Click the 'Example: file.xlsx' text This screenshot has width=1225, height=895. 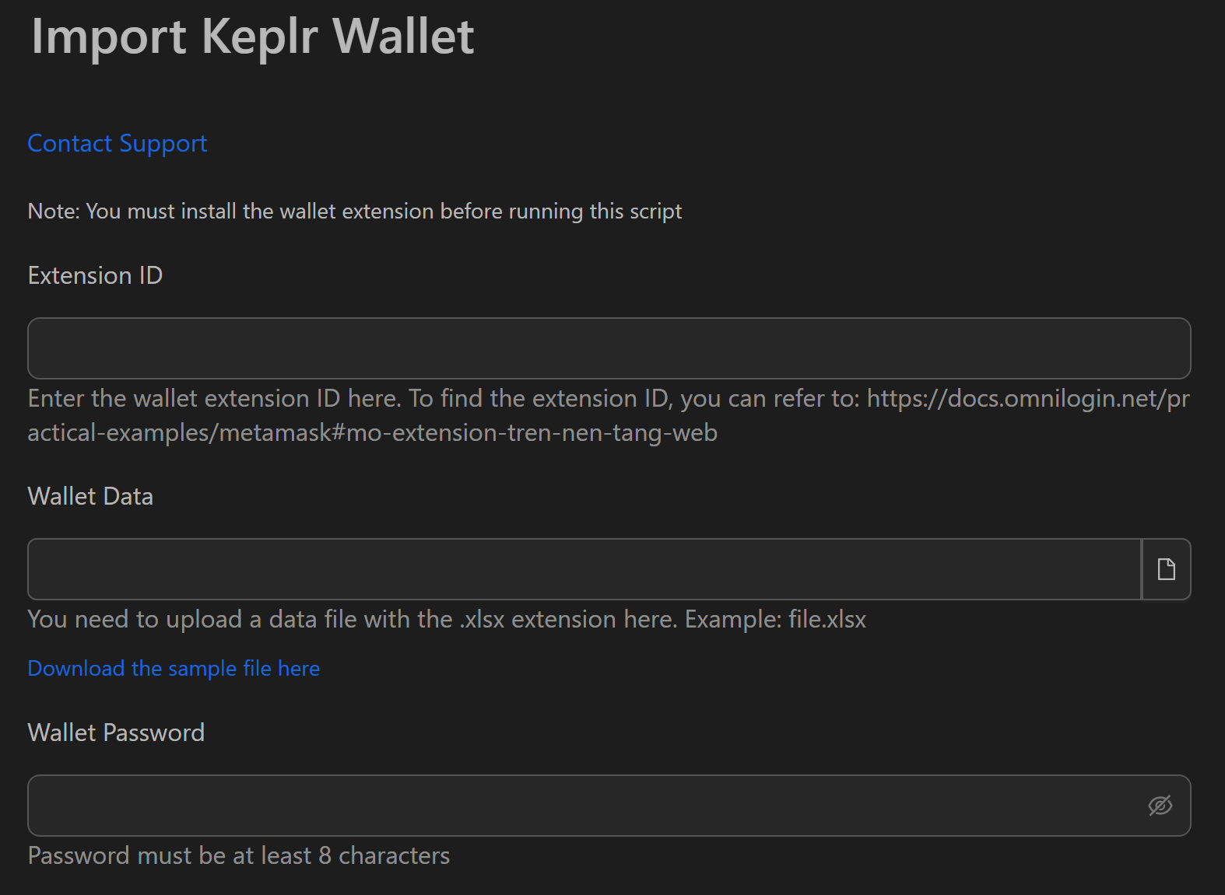click(775, 620)
